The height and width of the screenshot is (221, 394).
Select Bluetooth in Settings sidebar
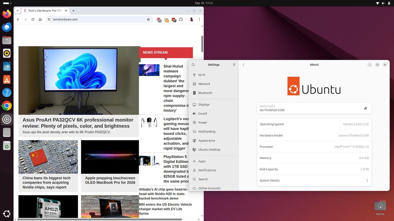[214, 93]
